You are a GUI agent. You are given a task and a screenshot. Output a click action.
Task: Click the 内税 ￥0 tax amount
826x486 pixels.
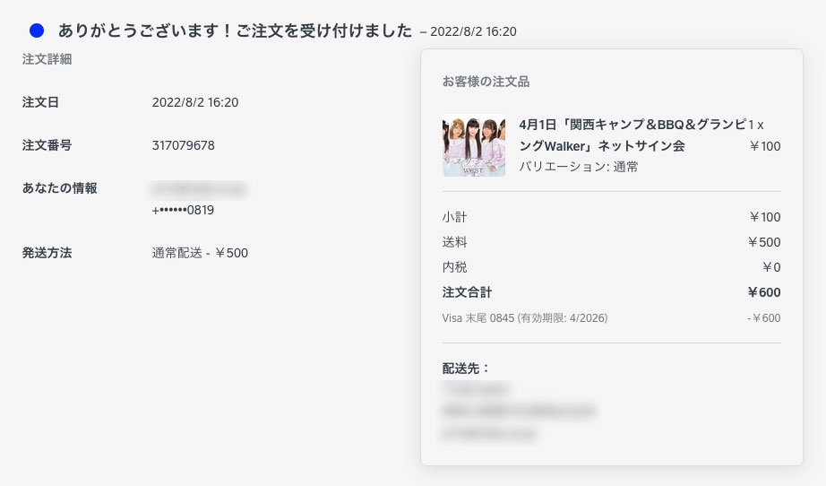pos(770,267)
